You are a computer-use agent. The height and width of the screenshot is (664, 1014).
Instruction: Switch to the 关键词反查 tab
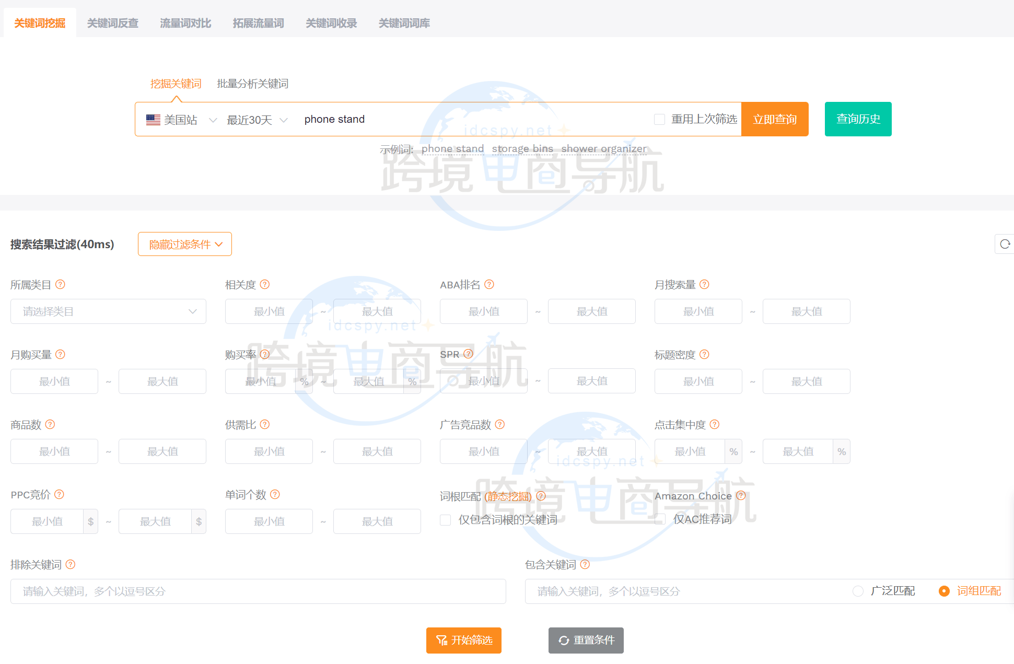click(x=113, y=23)
